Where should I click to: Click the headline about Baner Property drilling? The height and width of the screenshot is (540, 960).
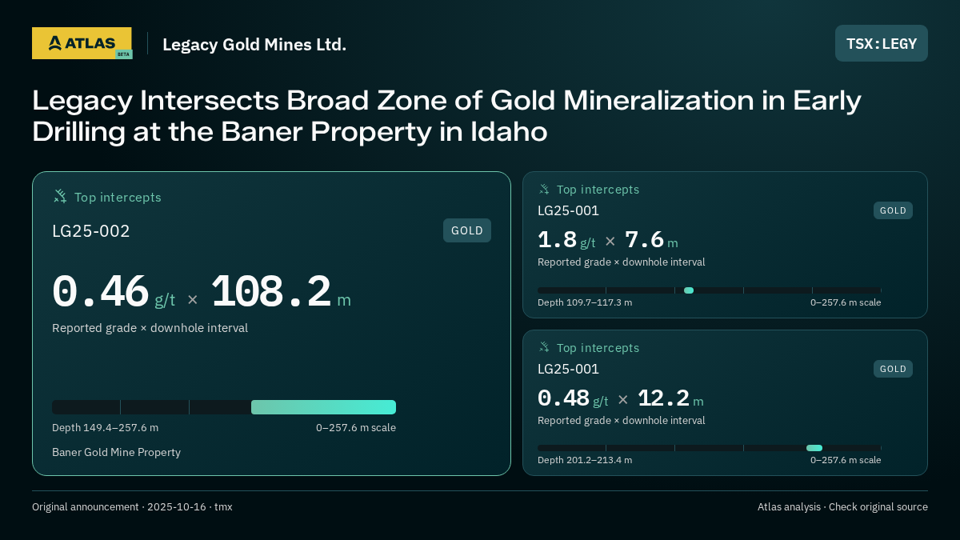[x=446, y=116]
